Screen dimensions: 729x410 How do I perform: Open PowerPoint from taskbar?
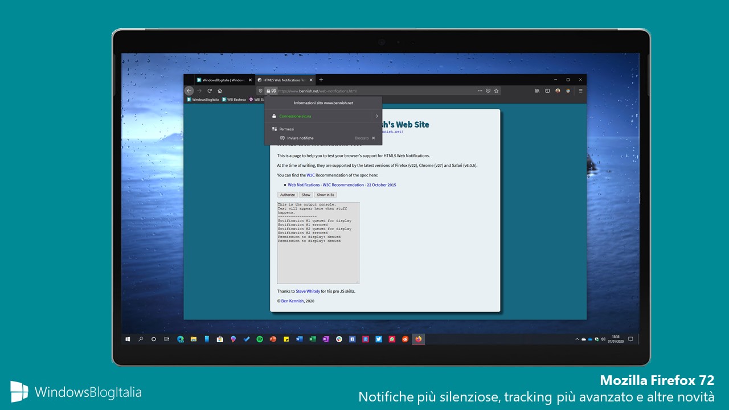tap(273, 339)
